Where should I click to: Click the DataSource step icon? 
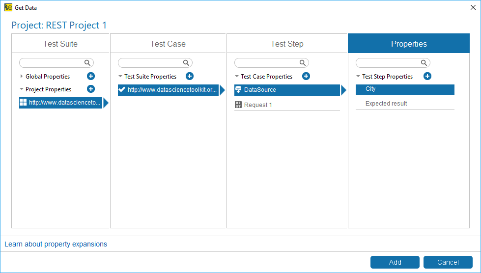pos(238,90)
